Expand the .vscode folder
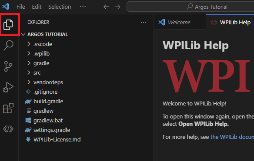 (29, 44)
